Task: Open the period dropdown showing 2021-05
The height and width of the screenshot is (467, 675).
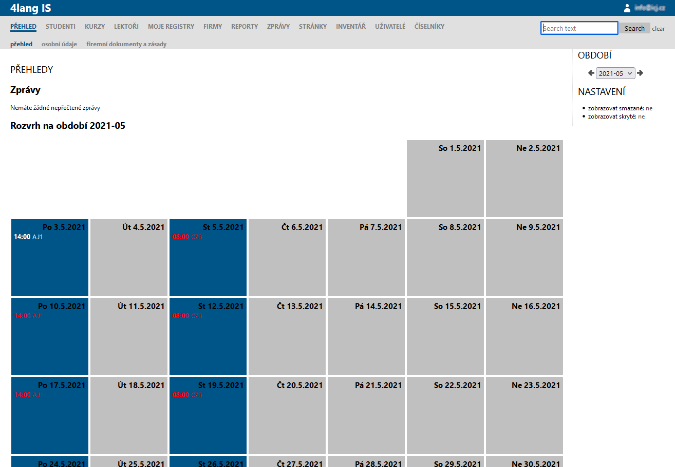Action: point(615,73)
